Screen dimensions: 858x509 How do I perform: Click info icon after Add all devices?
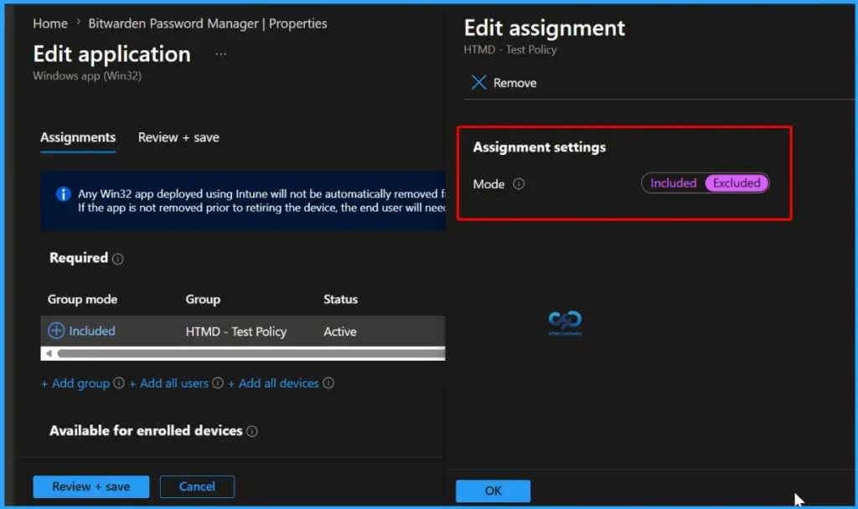(328, 383)
